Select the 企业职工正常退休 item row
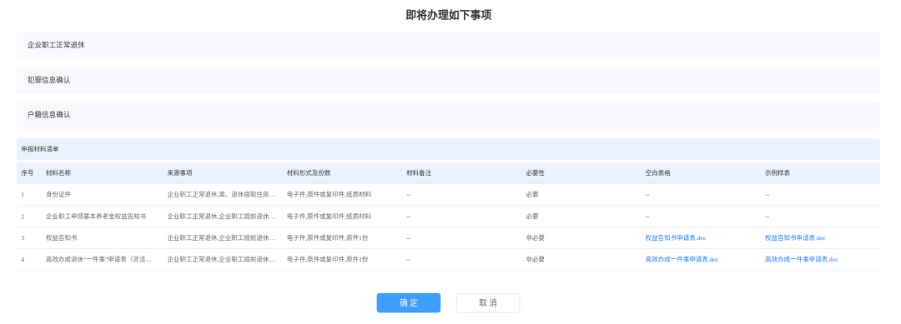The image size is (901, 324). (448, 45)
